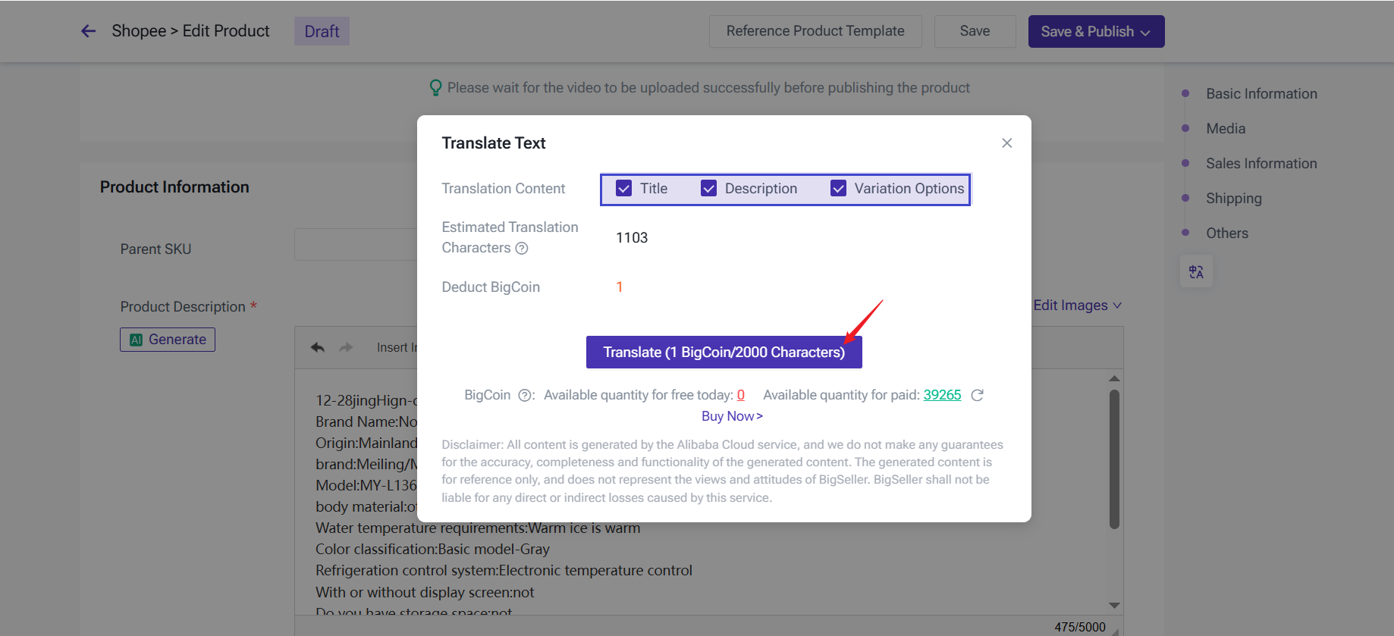
Task: Click the description editor scrollbar down arrow
Action: pos(1114,605)
